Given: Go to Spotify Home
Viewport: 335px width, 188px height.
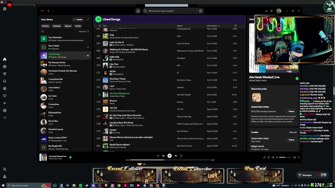Looking at the screenshot, I should click(x=138, y=11).
